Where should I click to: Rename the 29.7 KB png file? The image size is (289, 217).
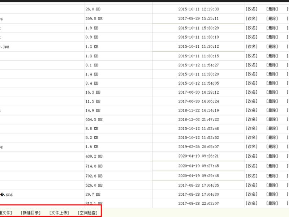[251, 194]
